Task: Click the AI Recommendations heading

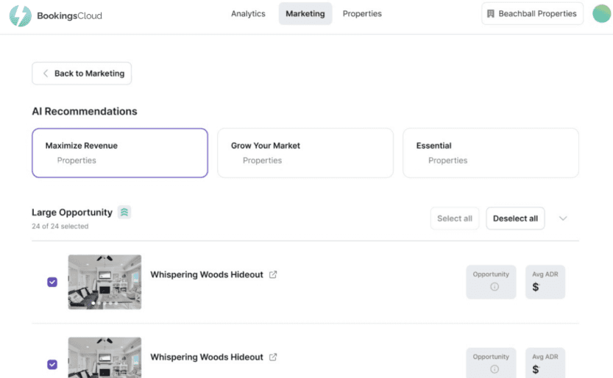Action: click(85, 111)
